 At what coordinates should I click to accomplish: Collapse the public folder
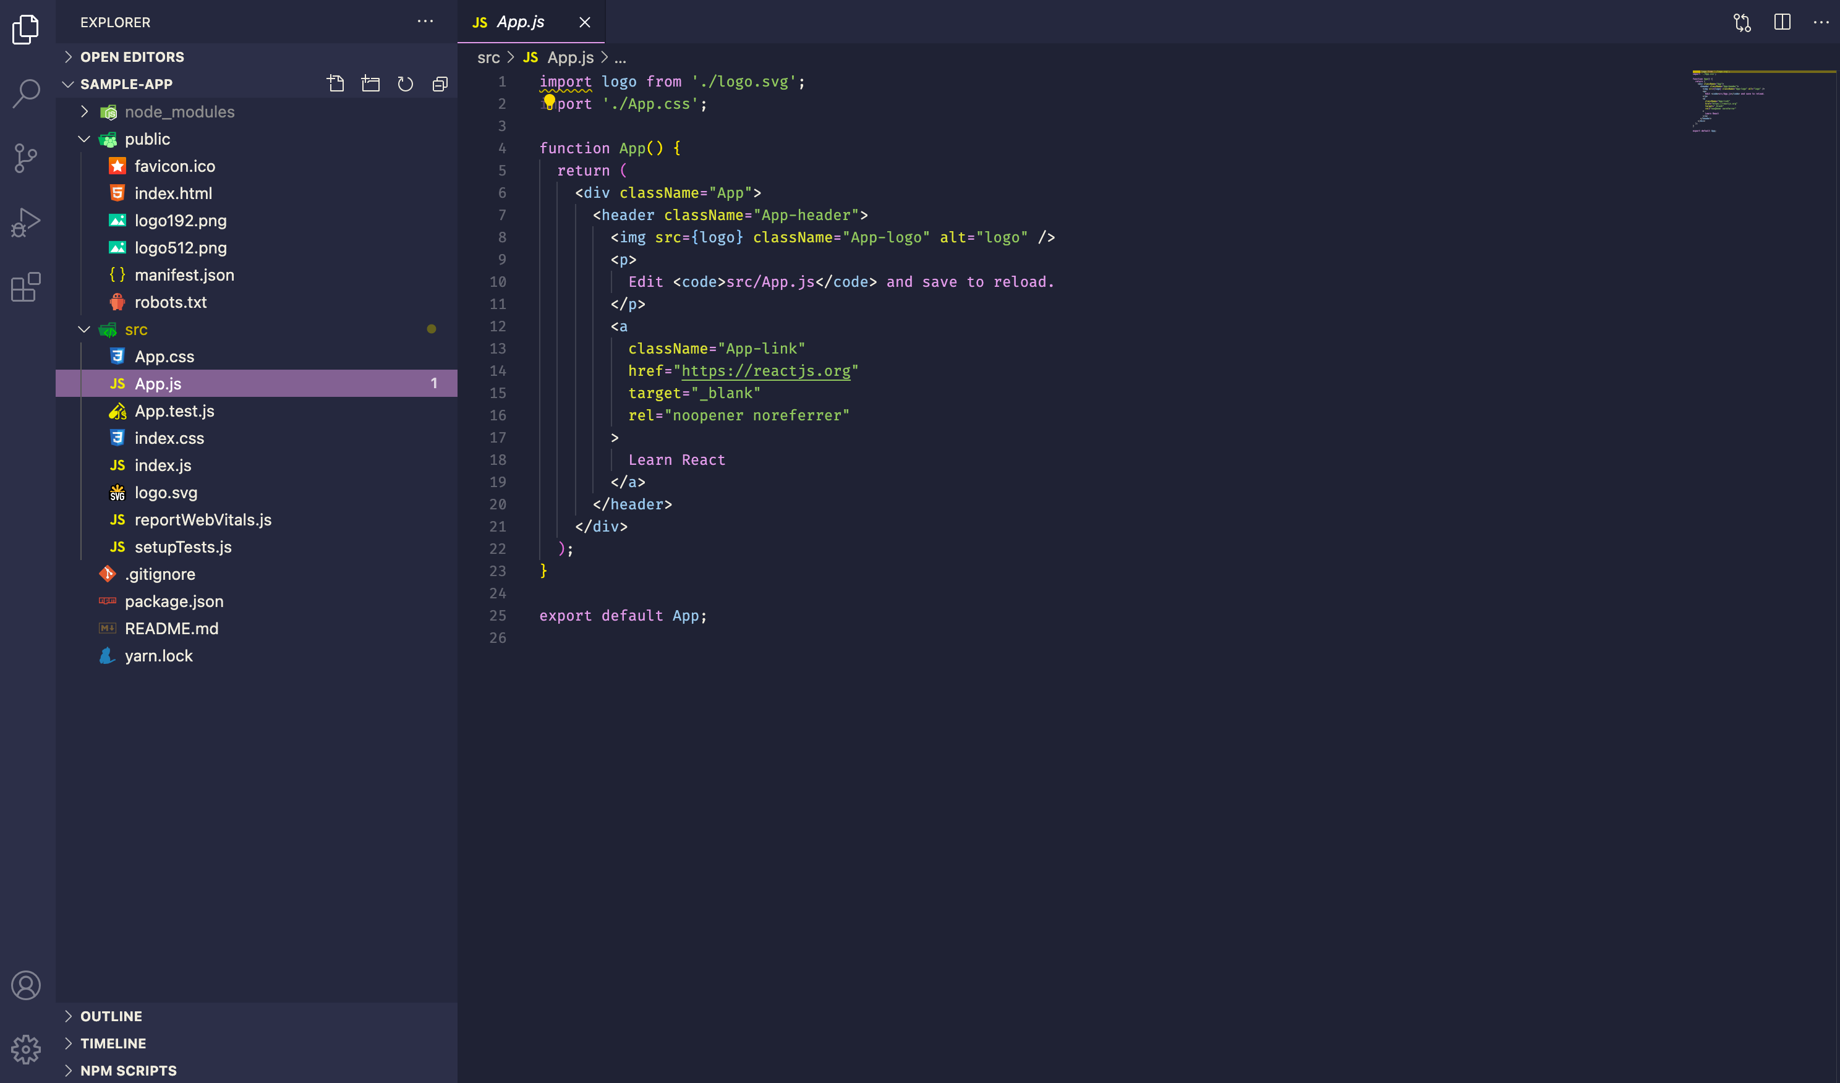(x=147, y=138)
